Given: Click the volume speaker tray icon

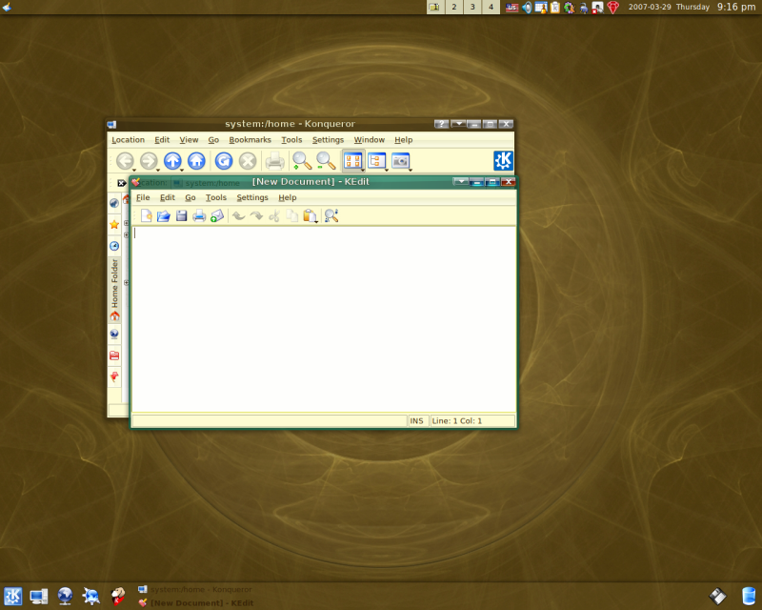Looking at the screenshot, I should (527, 8).
